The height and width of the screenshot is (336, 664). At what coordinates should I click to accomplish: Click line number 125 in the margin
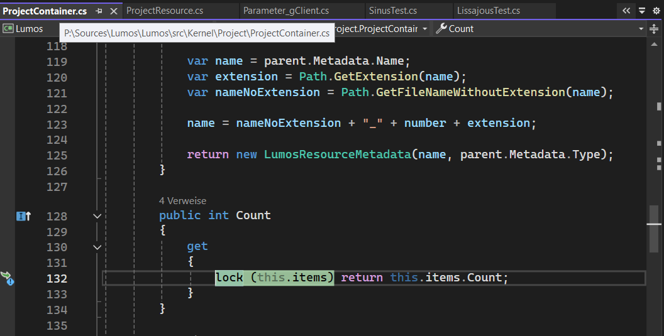pos(57,154)
